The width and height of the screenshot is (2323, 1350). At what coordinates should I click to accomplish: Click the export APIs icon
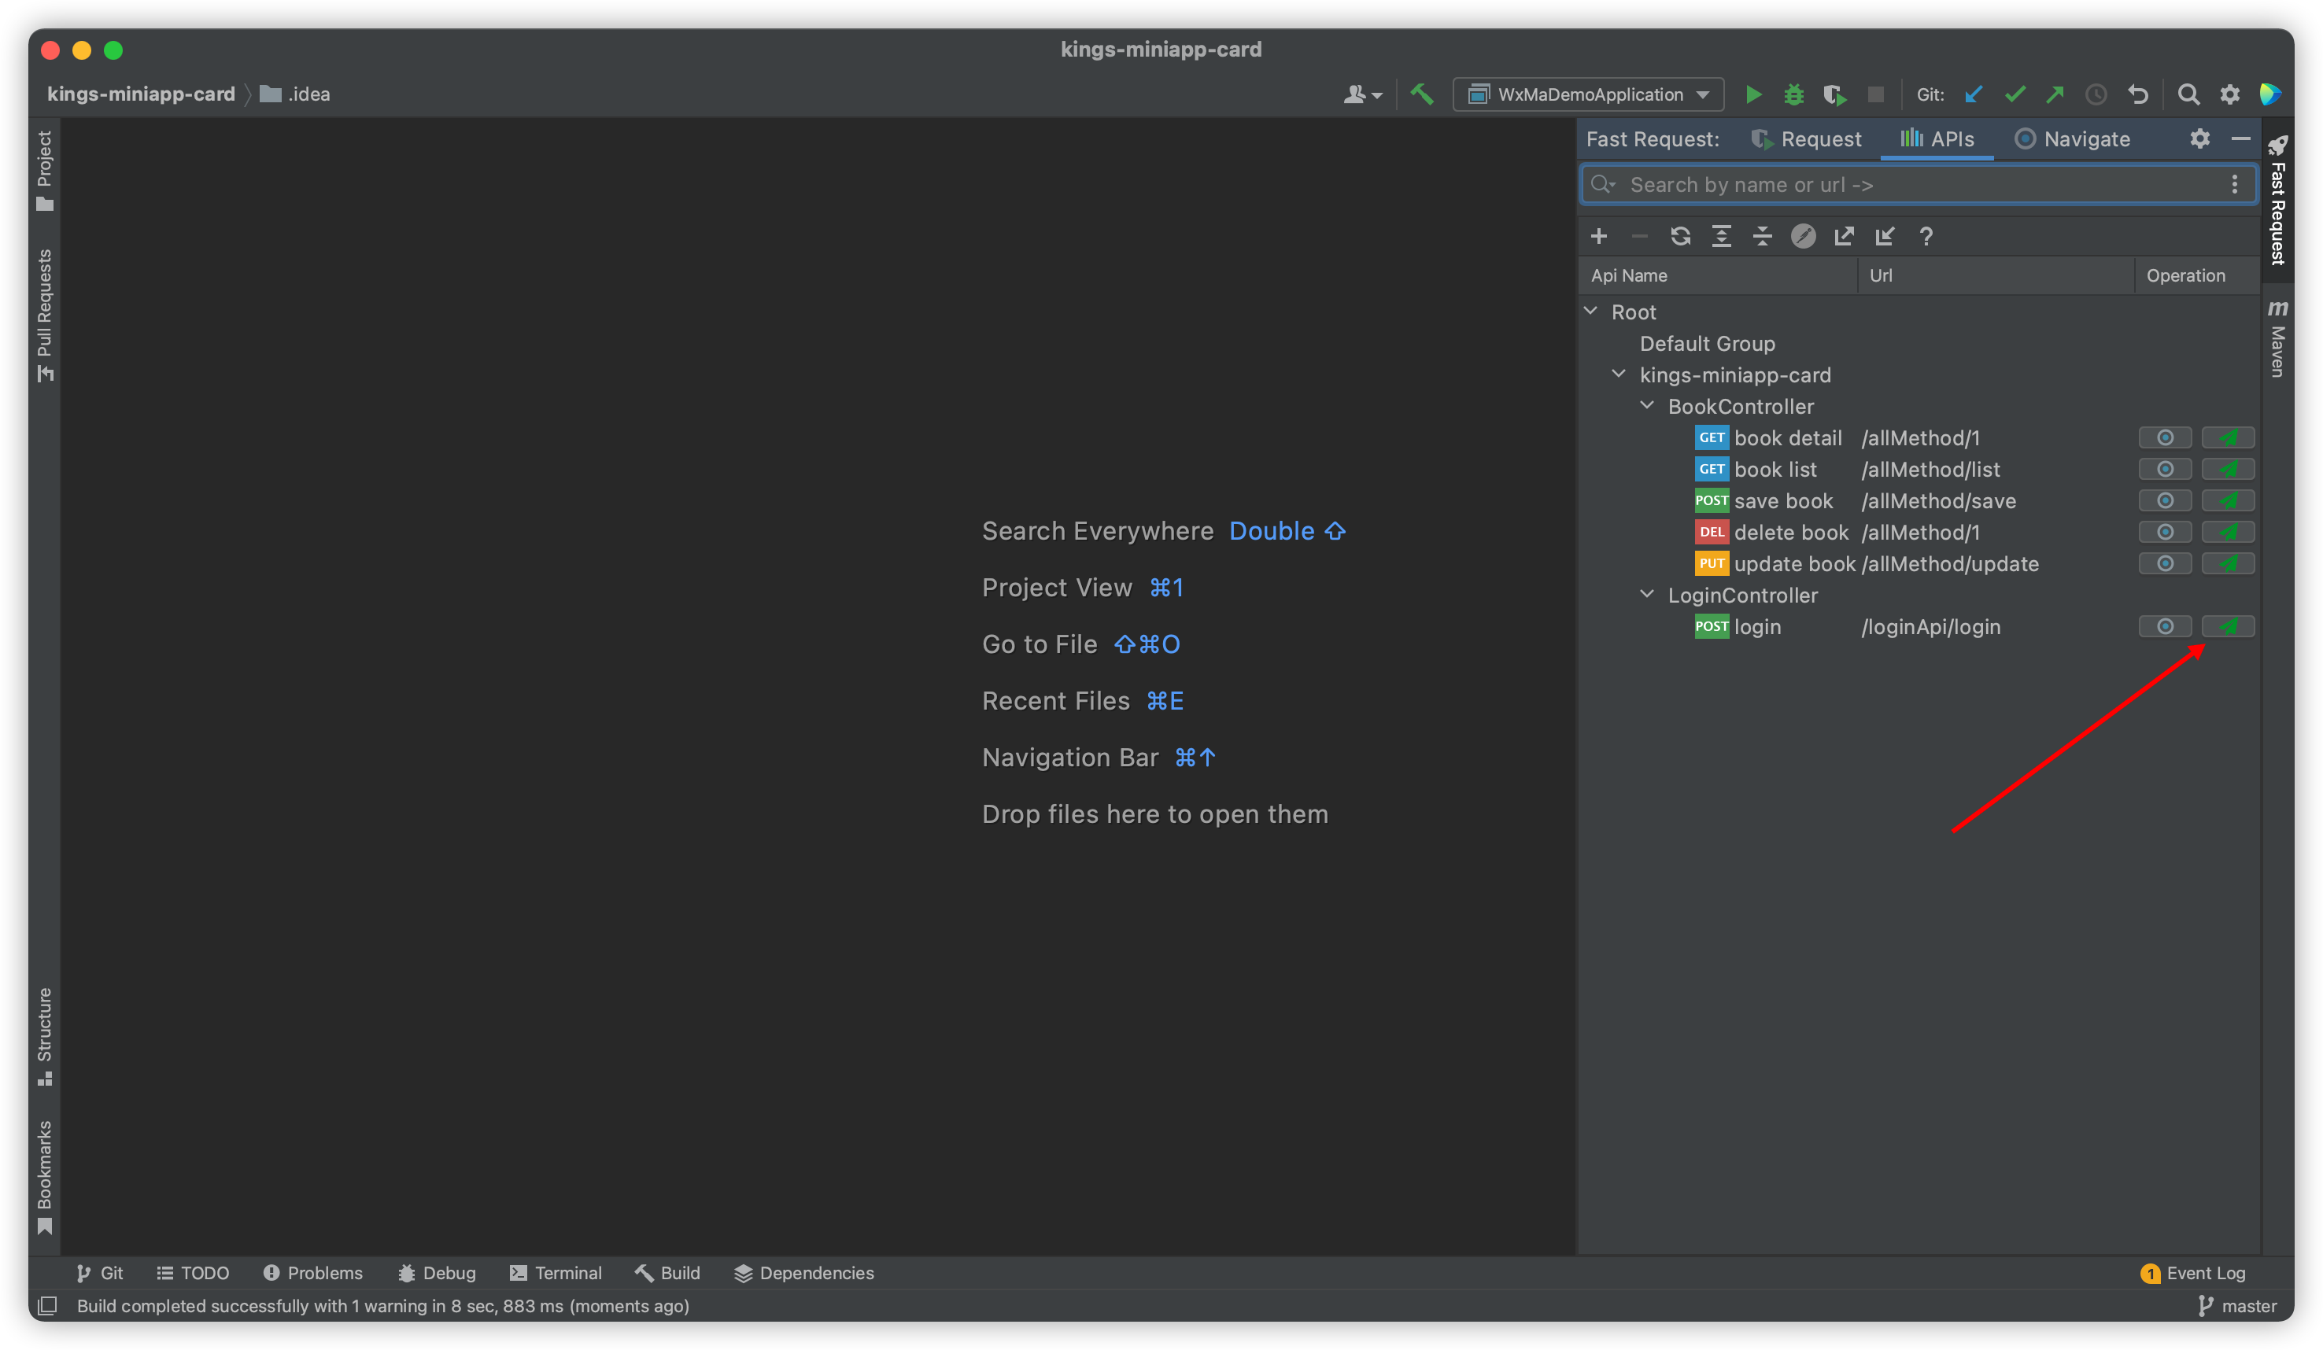click(x=1844, y=237)
